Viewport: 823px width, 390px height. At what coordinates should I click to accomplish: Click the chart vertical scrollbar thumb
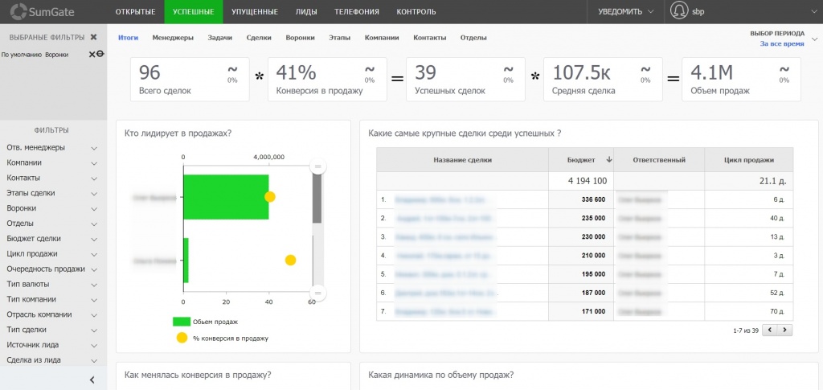pos(317,199)
